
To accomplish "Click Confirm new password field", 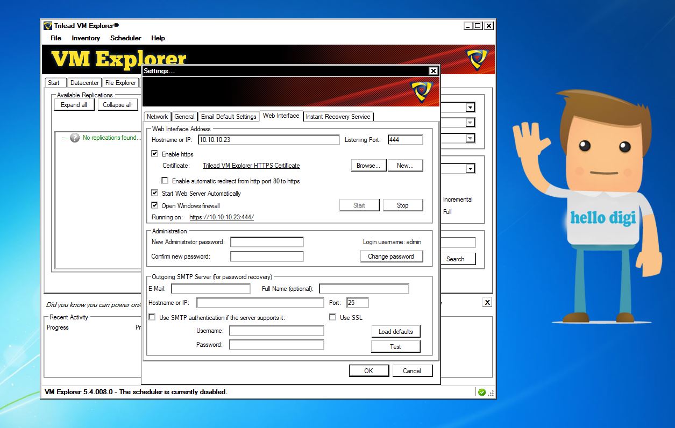I will coord(267,256).
